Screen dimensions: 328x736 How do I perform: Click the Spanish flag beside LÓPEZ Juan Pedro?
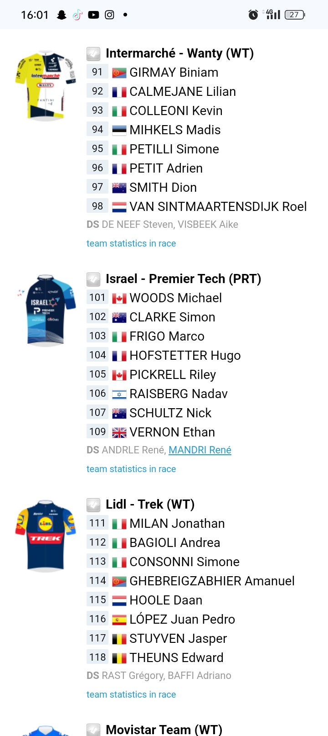(119, 620)
